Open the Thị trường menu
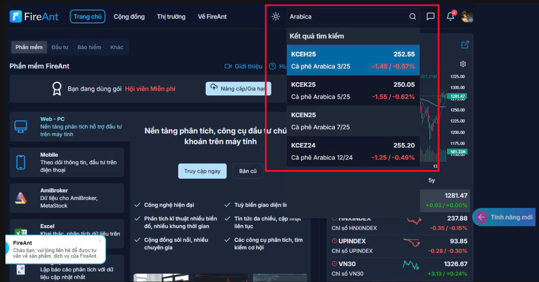This screenshot has height=282, width=539. point(171,16)
